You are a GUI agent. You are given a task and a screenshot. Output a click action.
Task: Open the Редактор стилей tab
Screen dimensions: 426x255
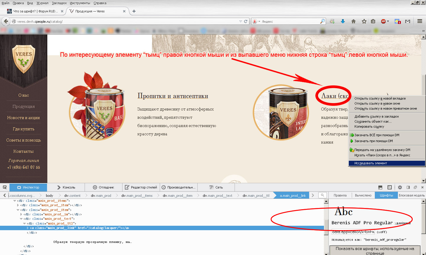[141, 187]
